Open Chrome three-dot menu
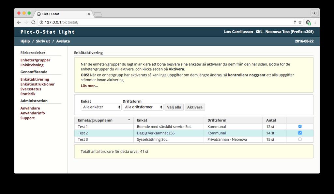Screen dimensions: 334x194 click(x=315, y=22)
